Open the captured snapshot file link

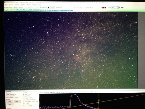tap(44, 10)
